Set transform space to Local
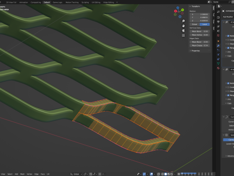The width and height of the screenshot is (234, 176). 205,24
